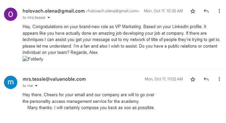Click the broken Folderly image icon
The width and height of the screenshot is (226, 123).
click(x=25, y=59)
